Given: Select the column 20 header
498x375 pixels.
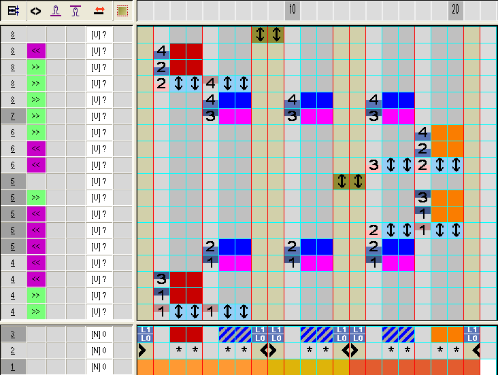Looking at the screenshot, I should point(455,11).
